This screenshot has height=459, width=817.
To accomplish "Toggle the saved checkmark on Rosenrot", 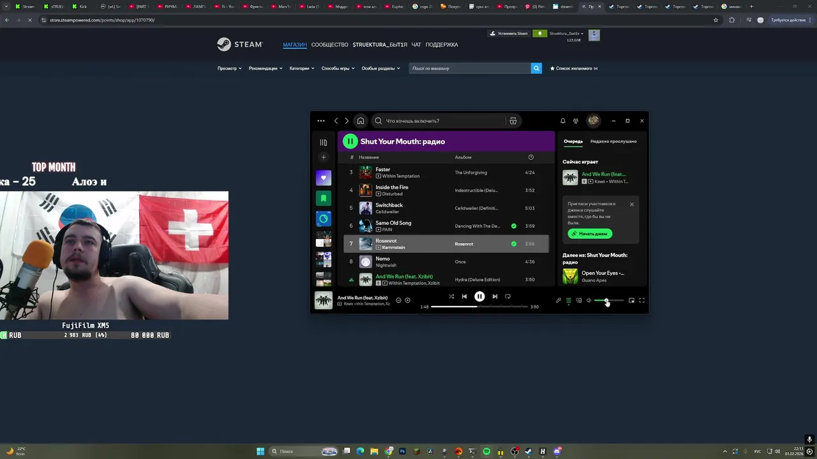I will click(x=514, y=244).
